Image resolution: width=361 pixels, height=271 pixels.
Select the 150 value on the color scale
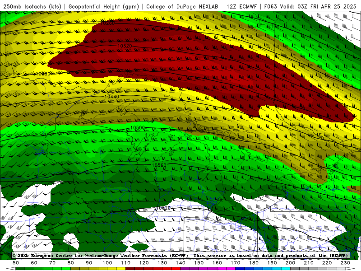pyautogui.click(x=199, y=263)
